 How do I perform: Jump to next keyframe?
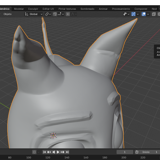tap(63, 152)
